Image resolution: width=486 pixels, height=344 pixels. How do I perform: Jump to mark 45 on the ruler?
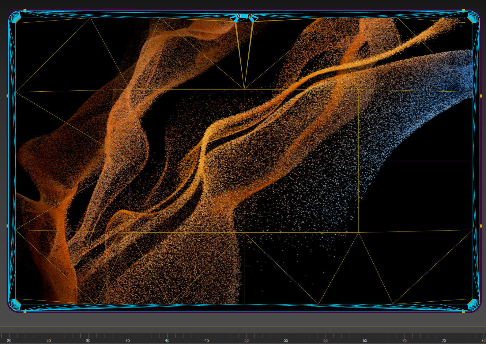(207, 341)
